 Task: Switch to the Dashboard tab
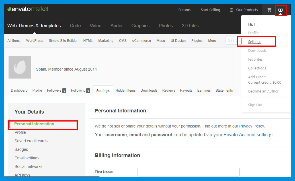pyautogui.click(x=19, y=90)
